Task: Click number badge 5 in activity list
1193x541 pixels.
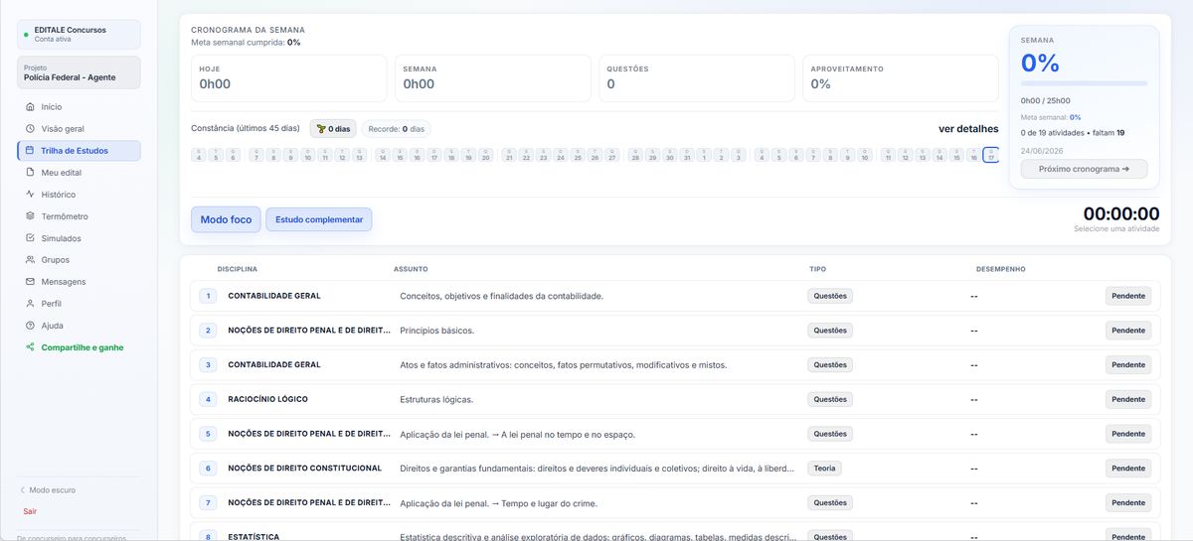Action: (x=208, y=434)
